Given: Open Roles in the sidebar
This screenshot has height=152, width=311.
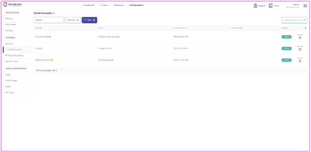Looking at the screenshot, I should tap(17, 86).
